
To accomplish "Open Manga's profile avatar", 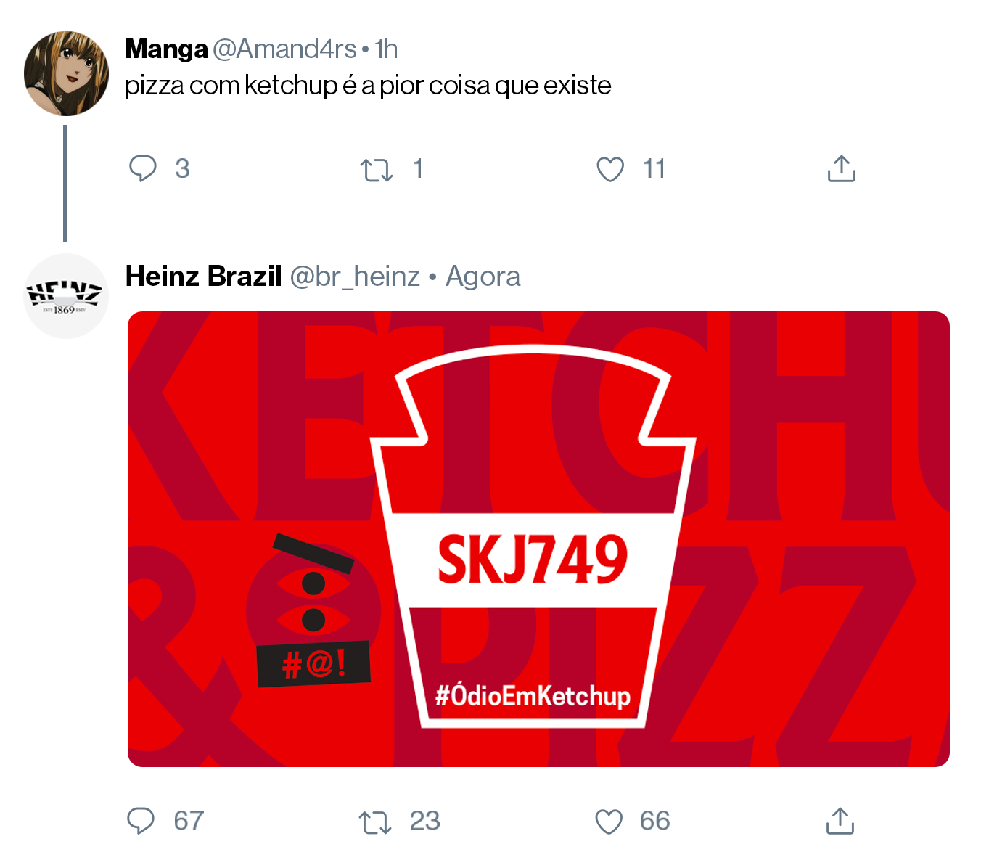I will tap(66, 73).
